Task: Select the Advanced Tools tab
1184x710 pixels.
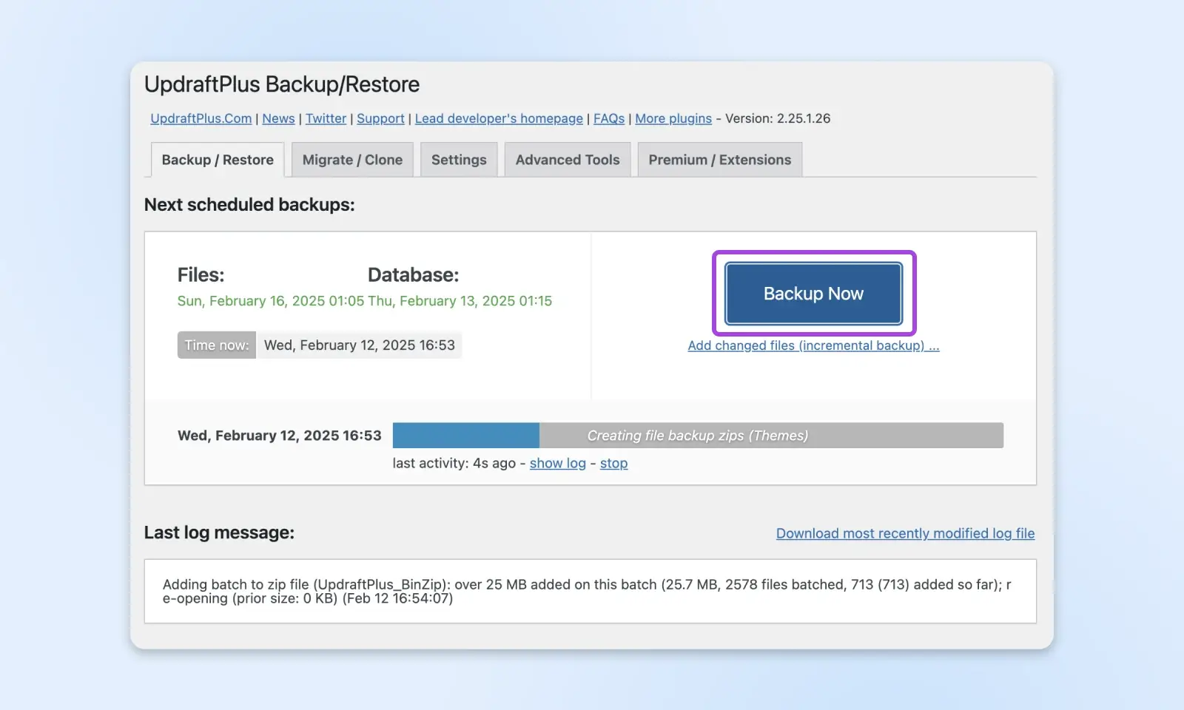Action: (x=567, y=160)
